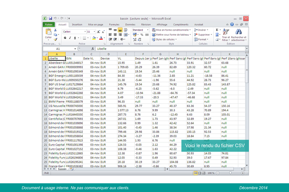Open the Standard number format dropdown
289x192 pixels.
click(x=148, y=30)
